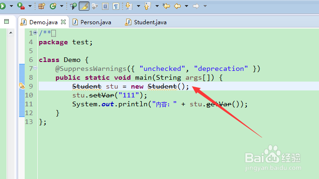Click the italic 'out' field on line 11
Viewport: 319px width, 179px height.
tap(108, 104)
